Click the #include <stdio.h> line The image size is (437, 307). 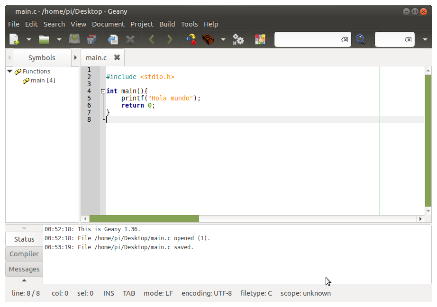(x=140, y=77)
